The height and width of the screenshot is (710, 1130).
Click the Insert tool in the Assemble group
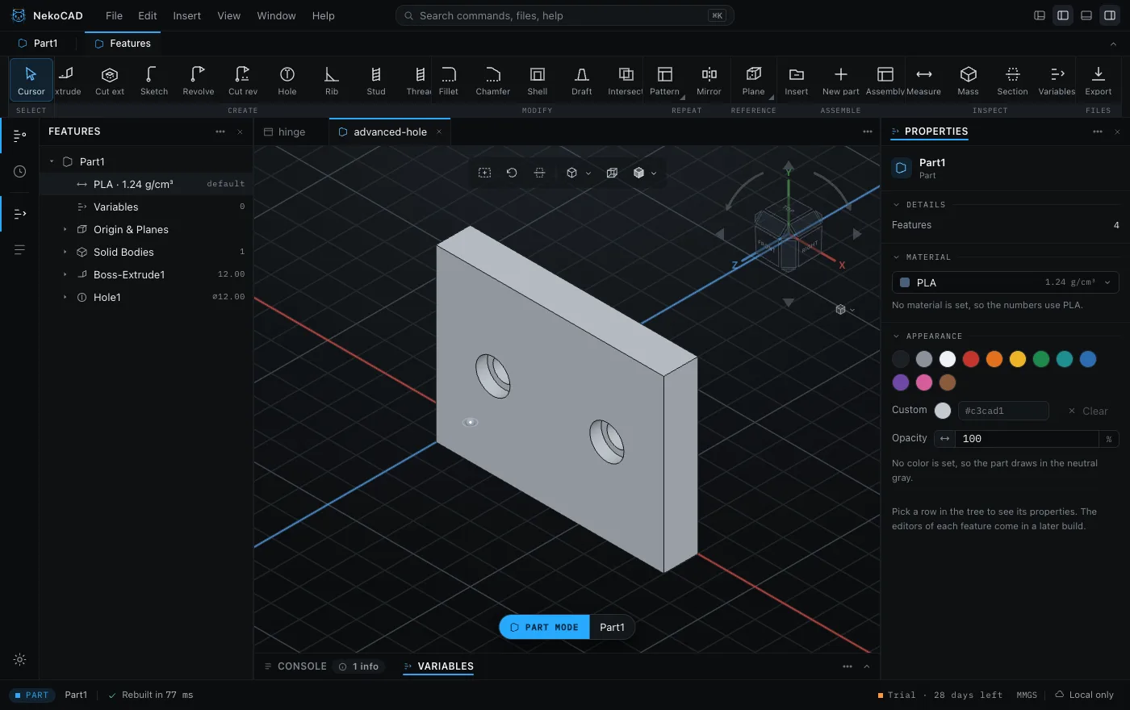[x=797, y=81]
